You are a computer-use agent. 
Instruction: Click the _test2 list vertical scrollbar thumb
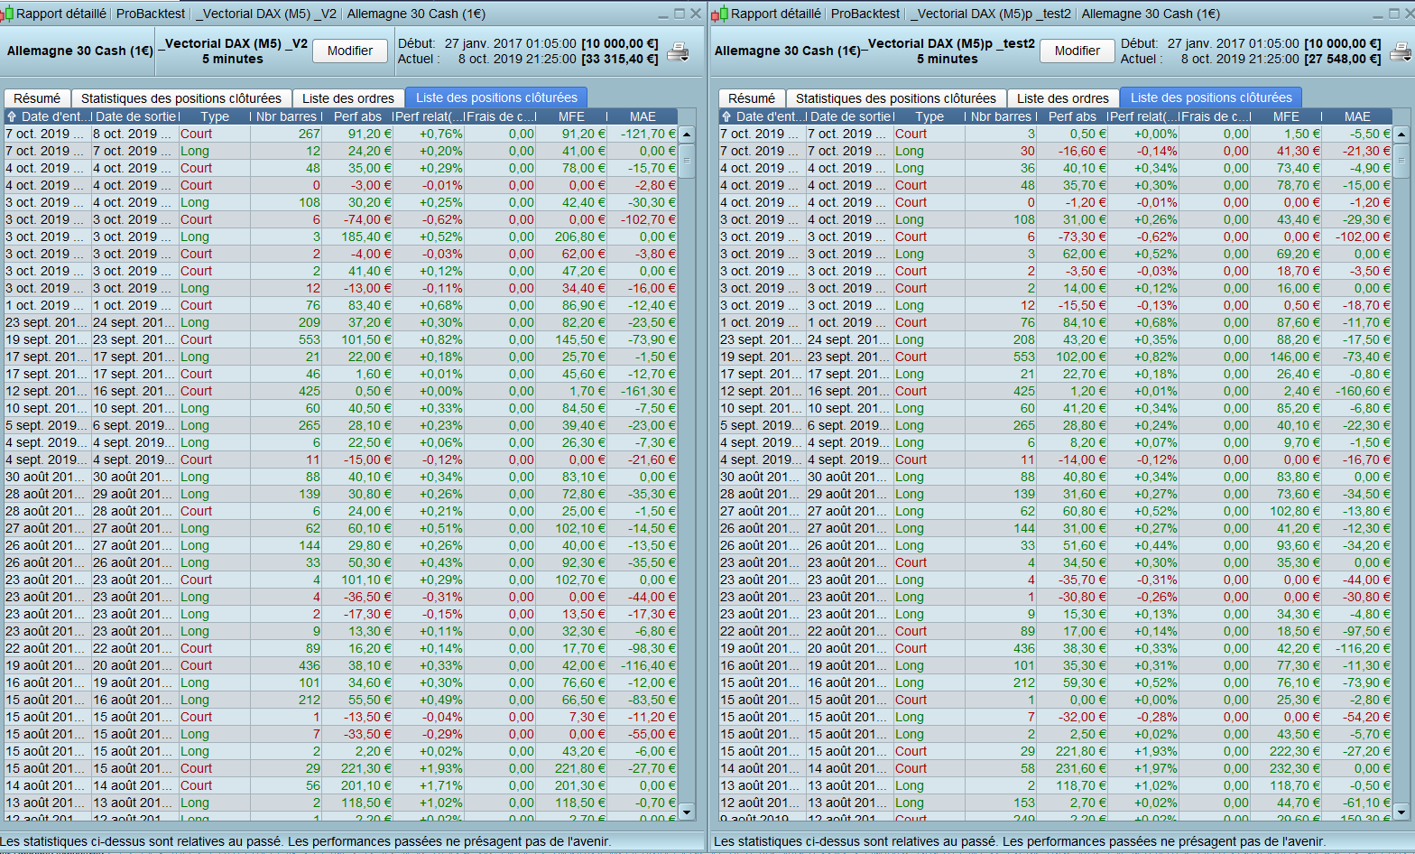click(1401, 161)
